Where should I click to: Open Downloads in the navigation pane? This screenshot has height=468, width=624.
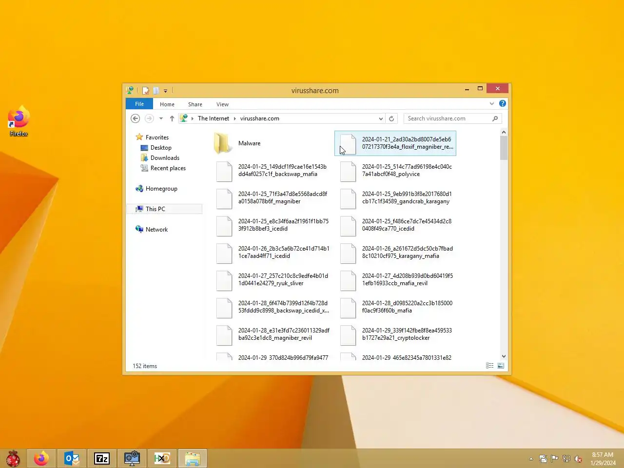tap(165, 158)
